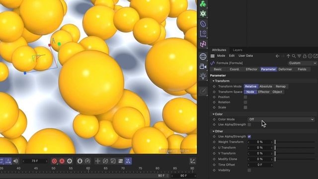Go back with the left arrow icon

click(x=277, y=56)
